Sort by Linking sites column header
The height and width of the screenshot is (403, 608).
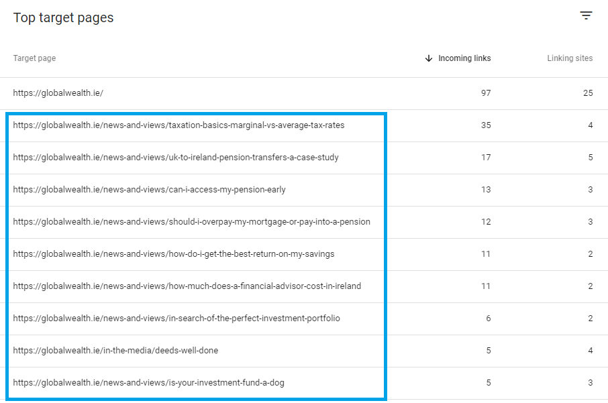[570, 58]
